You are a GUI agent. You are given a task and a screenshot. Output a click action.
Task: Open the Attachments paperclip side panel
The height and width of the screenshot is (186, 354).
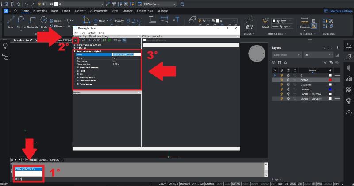(349, 68)
